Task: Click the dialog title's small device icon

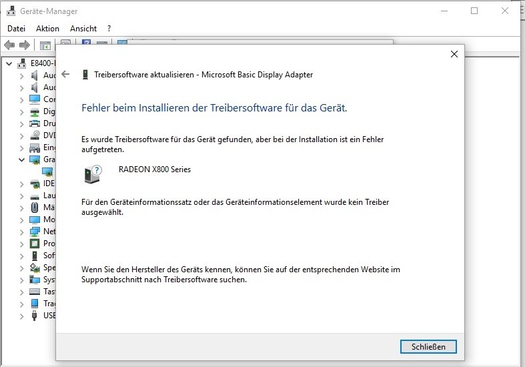Action: [x=85, y=74]
